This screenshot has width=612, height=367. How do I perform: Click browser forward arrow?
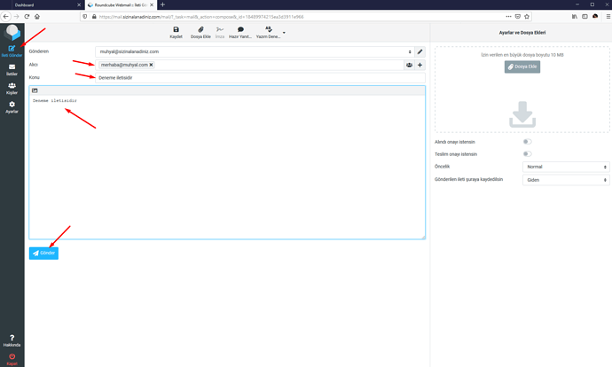click(16, 16)
